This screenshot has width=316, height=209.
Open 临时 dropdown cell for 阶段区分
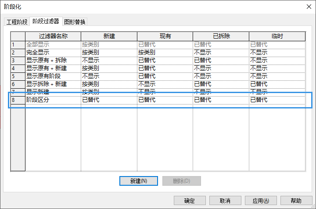click(277, 100)
